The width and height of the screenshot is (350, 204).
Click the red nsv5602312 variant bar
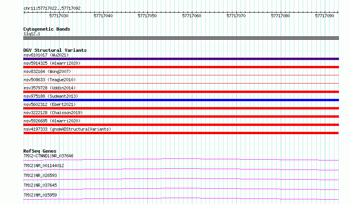181,108
